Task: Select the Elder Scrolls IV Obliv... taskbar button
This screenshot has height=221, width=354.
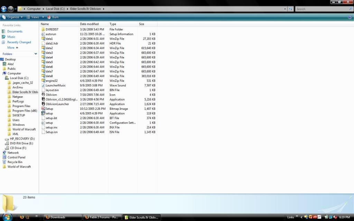Action: 142,218
